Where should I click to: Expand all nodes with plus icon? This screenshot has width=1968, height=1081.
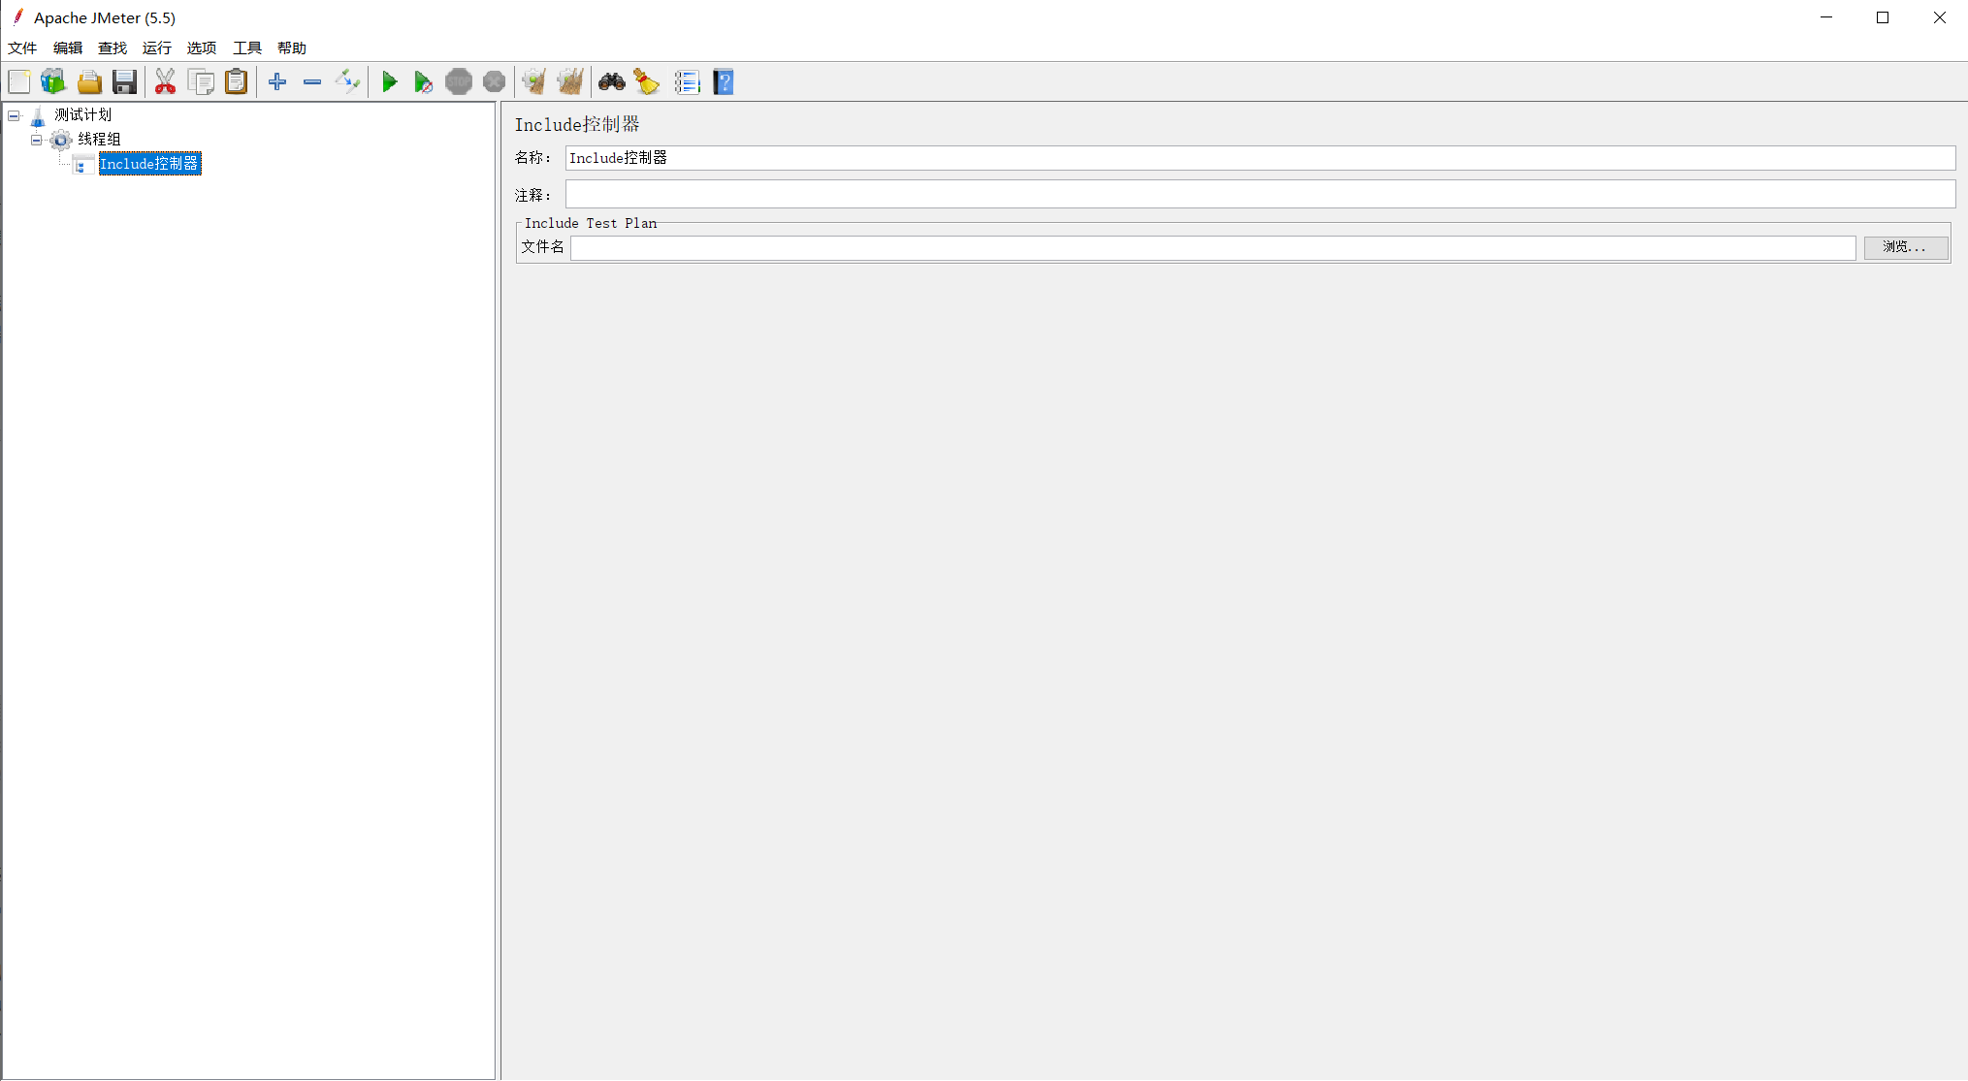coord(277,82)
